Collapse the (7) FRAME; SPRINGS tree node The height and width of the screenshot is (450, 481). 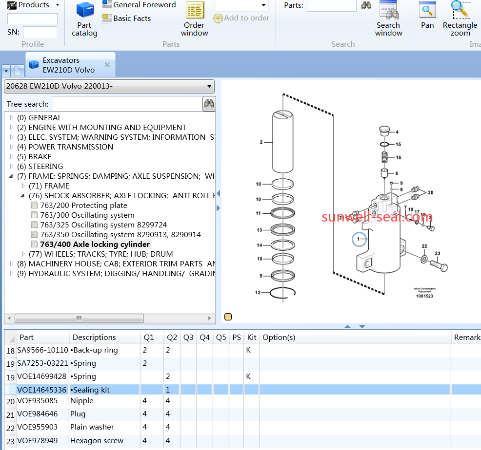pyautogui.click(x=12, y=176)
